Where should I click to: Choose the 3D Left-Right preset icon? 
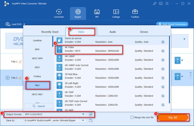(x=59, y=85)
